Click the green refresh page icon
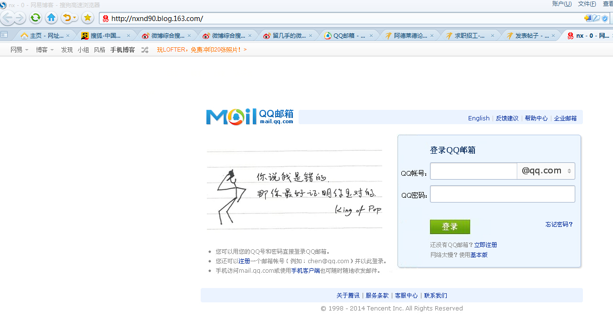 point(35,18)
